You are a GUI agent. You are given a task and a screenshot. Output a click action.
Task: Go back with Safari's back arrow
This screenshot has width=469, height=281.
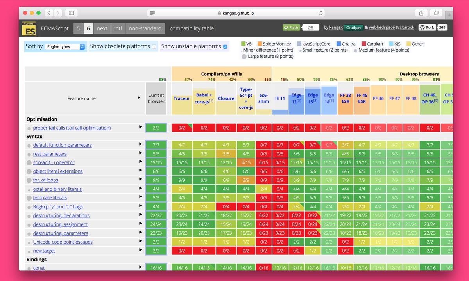(49, 13)
